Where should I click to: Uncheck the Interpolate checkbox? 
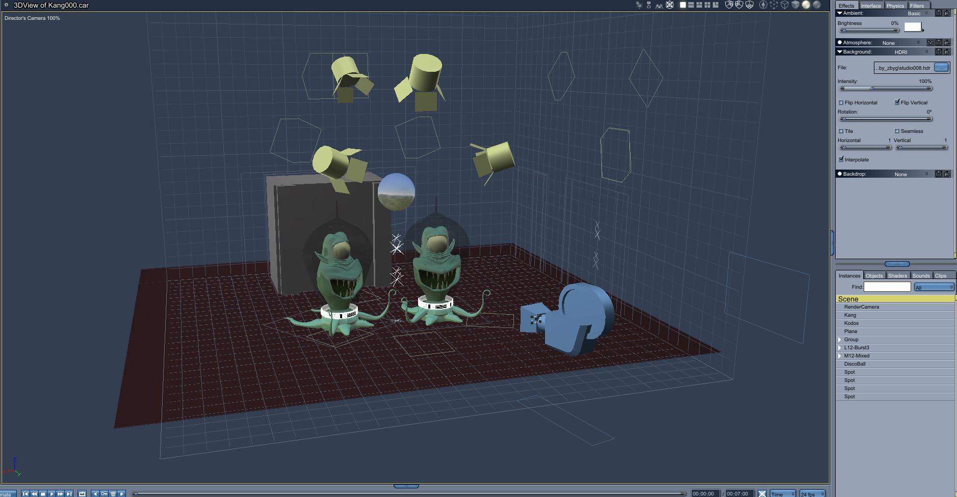[x=841, y=160]
